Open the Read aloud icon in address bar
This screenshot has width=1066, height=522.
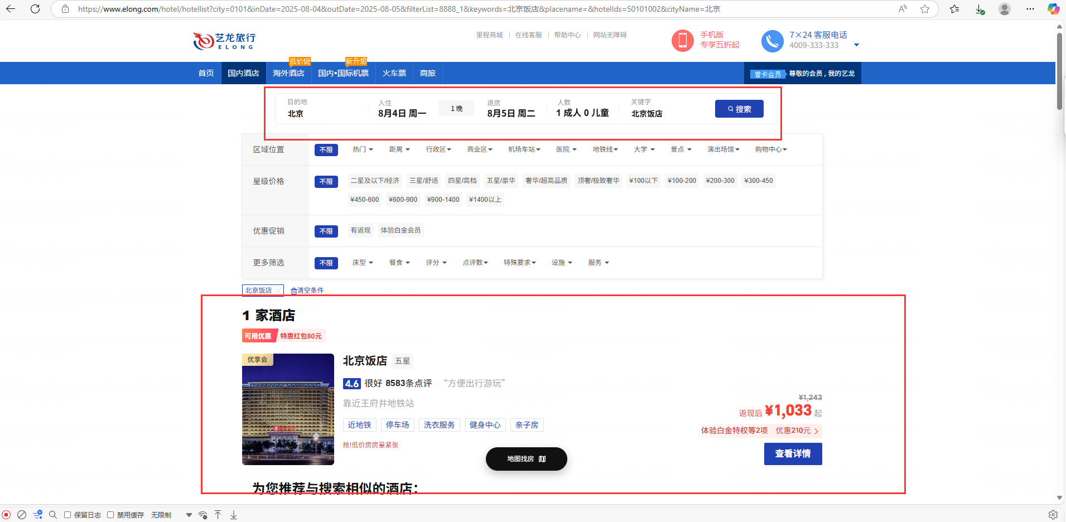[903, 9]
